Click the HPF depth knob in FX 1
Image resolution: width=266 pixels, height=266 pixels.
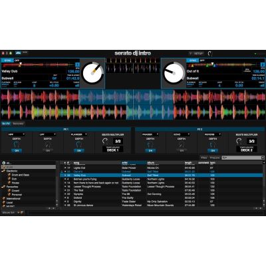[x=17, y=145]
